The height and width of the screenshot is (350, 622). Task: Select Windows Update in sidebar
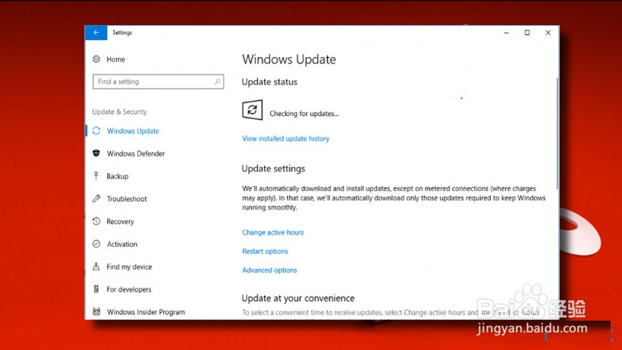coord(133,131)
